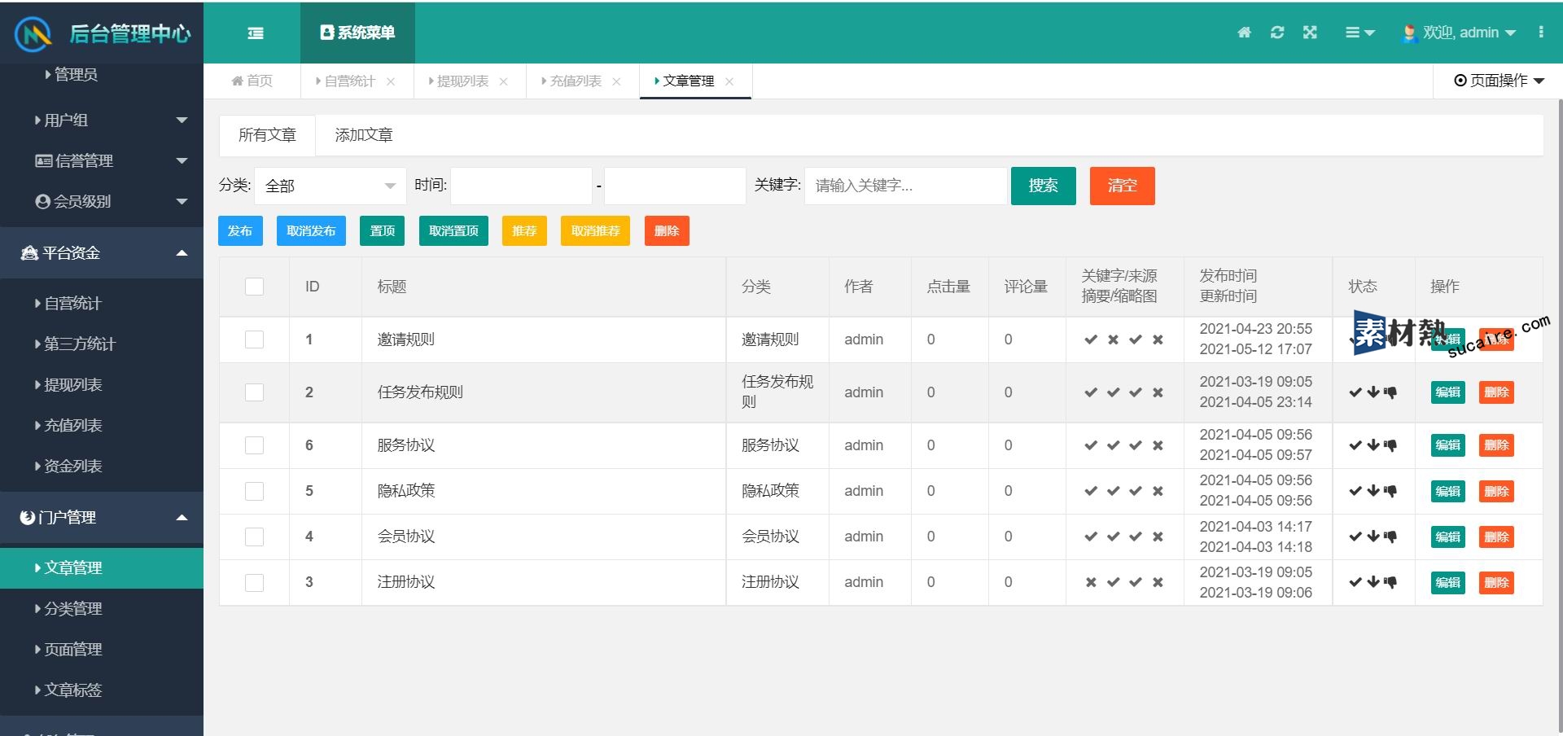The height and width of the screenshot is (736, 1563).
Task: Click the 关键字 keyword input field
Action: click(905, 186)
